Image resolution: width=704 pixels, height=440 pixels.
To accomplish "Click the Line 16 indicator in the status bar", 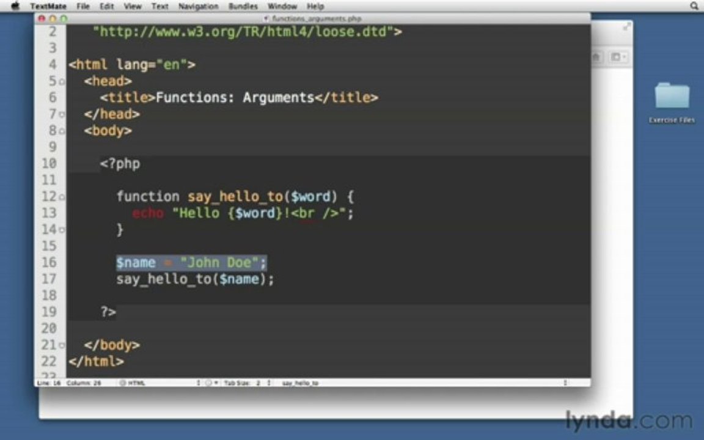I will tap(49, 383).
